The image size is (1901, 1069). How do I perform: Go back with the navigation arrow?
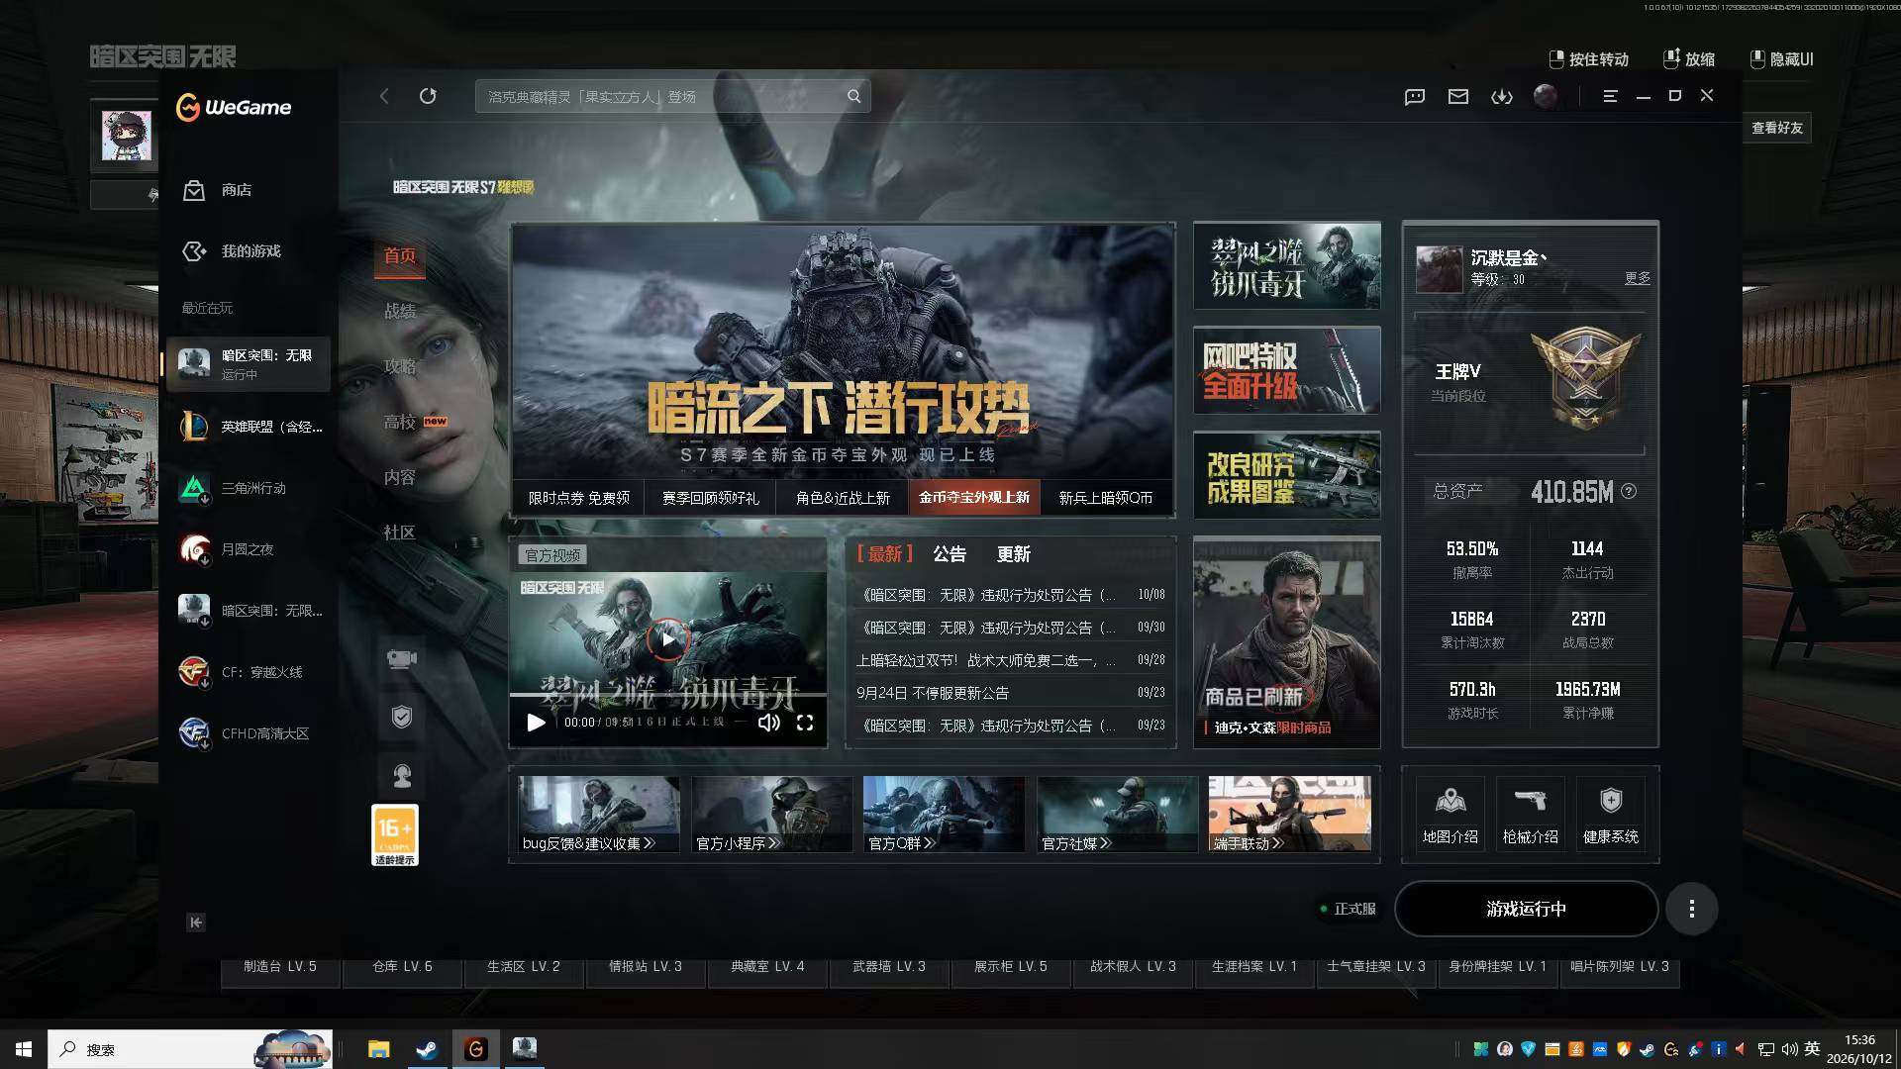click(384, 96)
